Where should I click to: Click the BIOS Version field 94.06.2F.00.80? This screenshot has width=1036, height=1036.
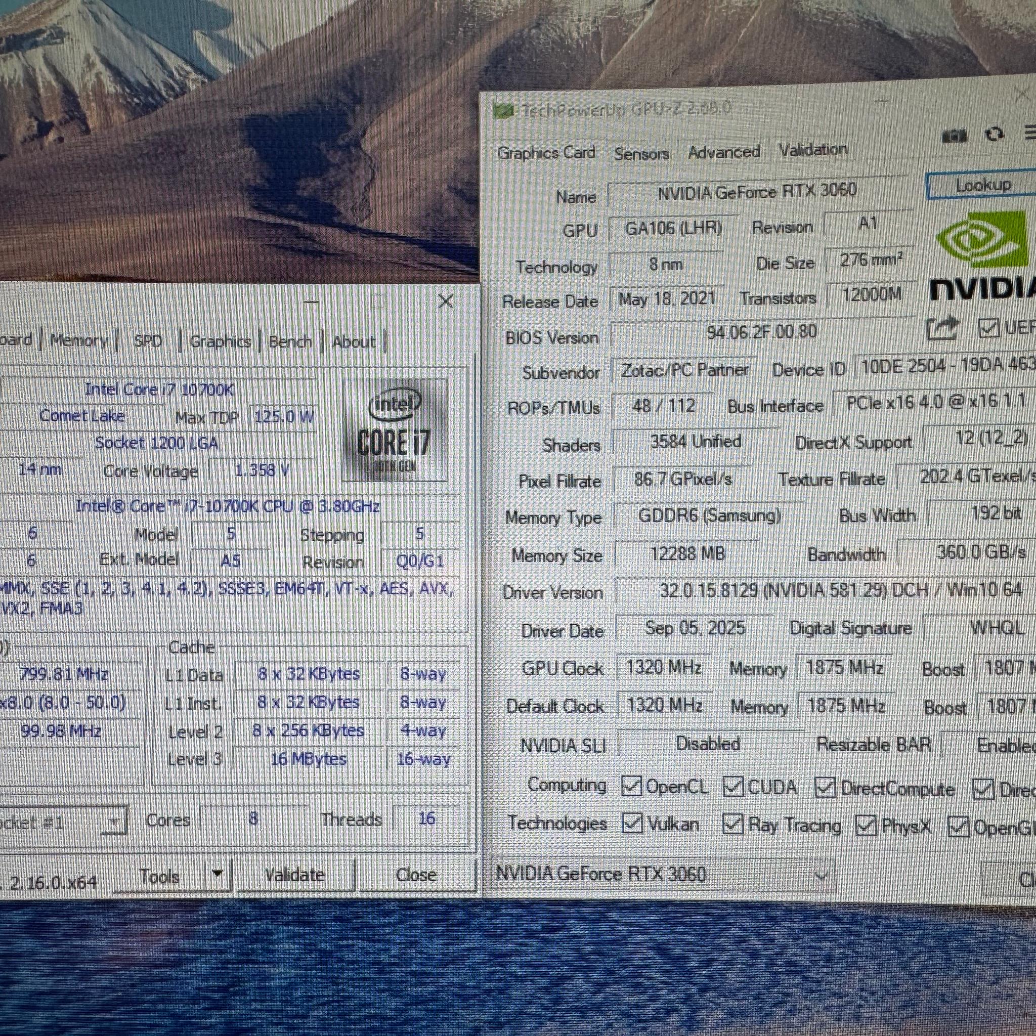[x=761, y=332]
